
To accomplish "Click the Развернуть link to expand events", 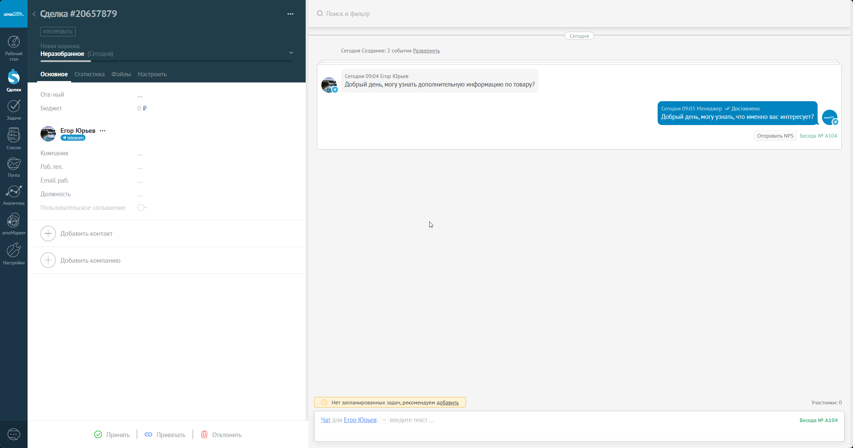I will 426,51.
